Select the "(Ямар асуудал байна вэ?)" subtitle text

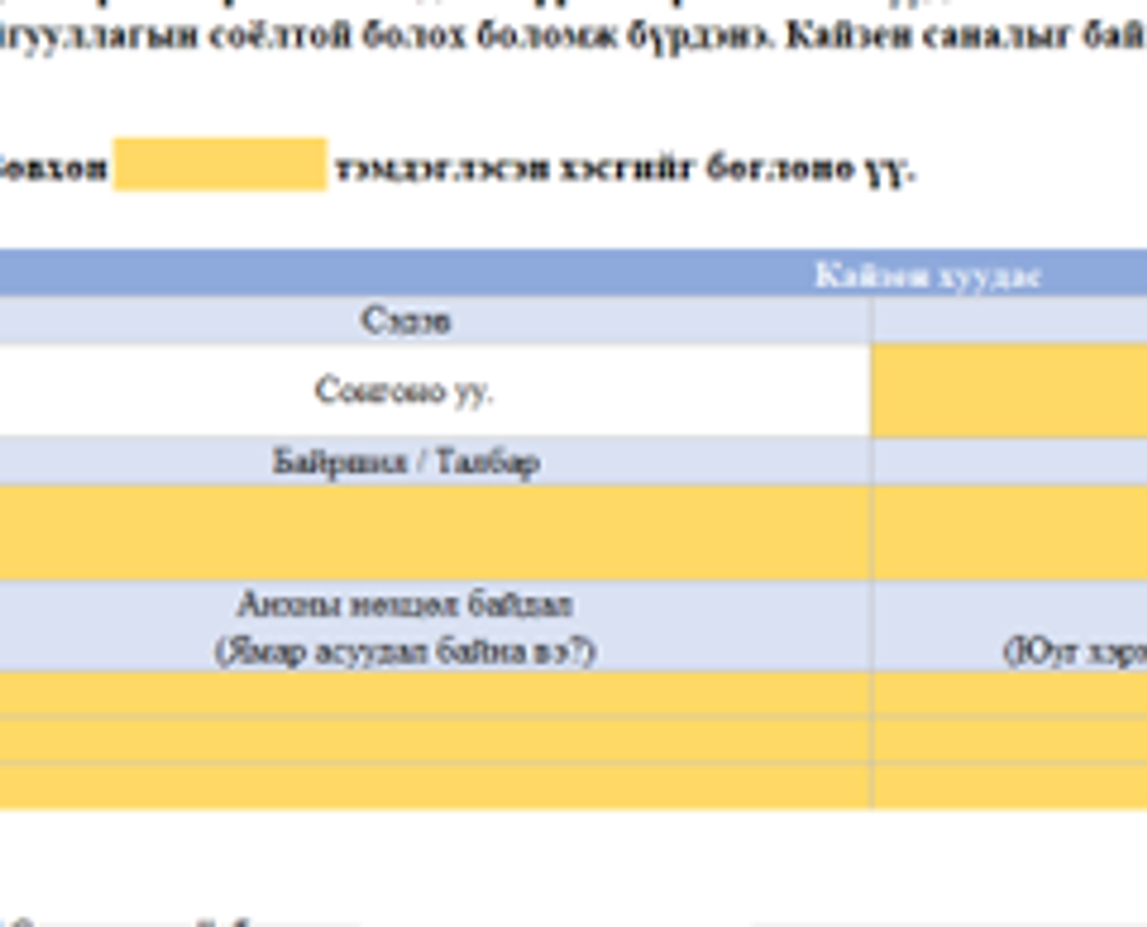[x=405, y=651]
